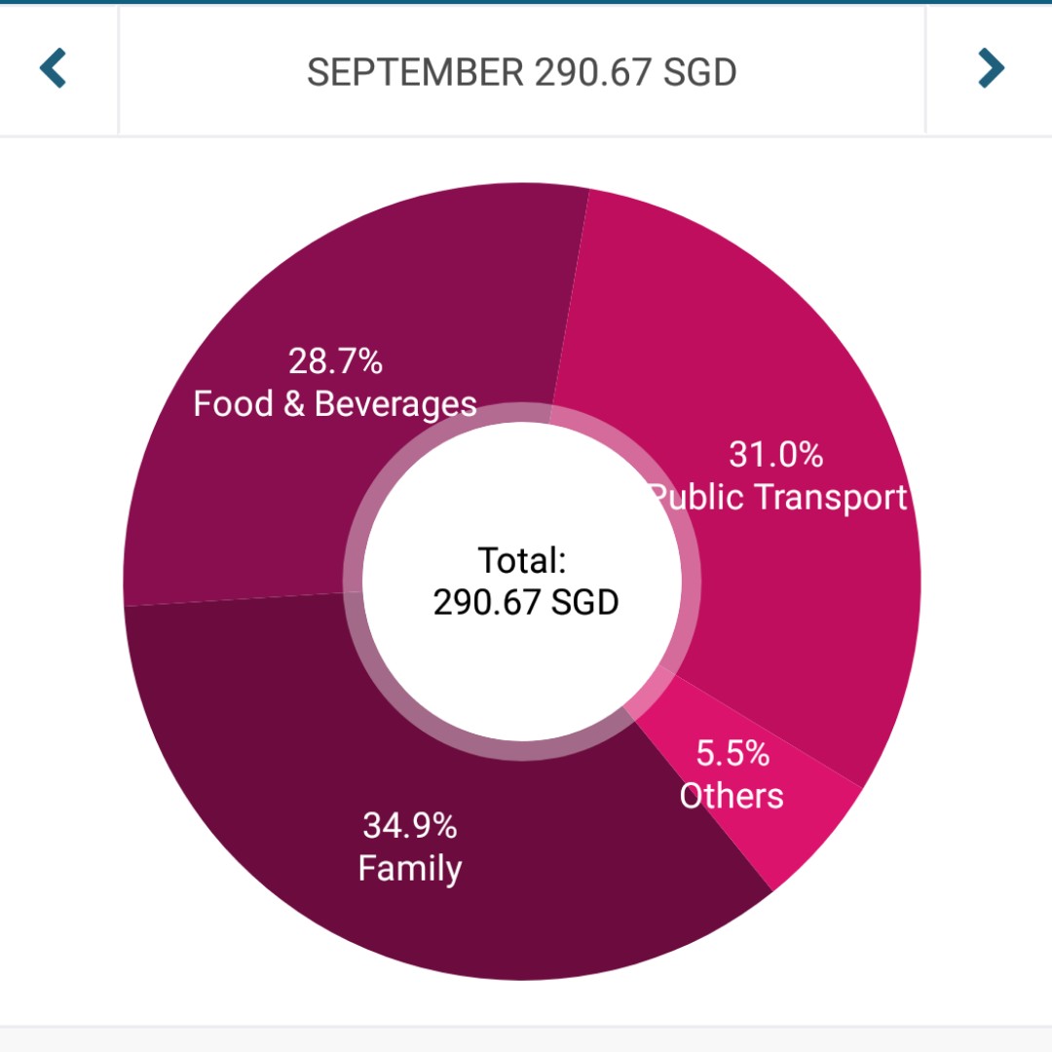The height and width of the screenshot is (1052, 1052).
Task: Click the 28.7% Food & Beverages label
Action: click(x=336, y=380)
